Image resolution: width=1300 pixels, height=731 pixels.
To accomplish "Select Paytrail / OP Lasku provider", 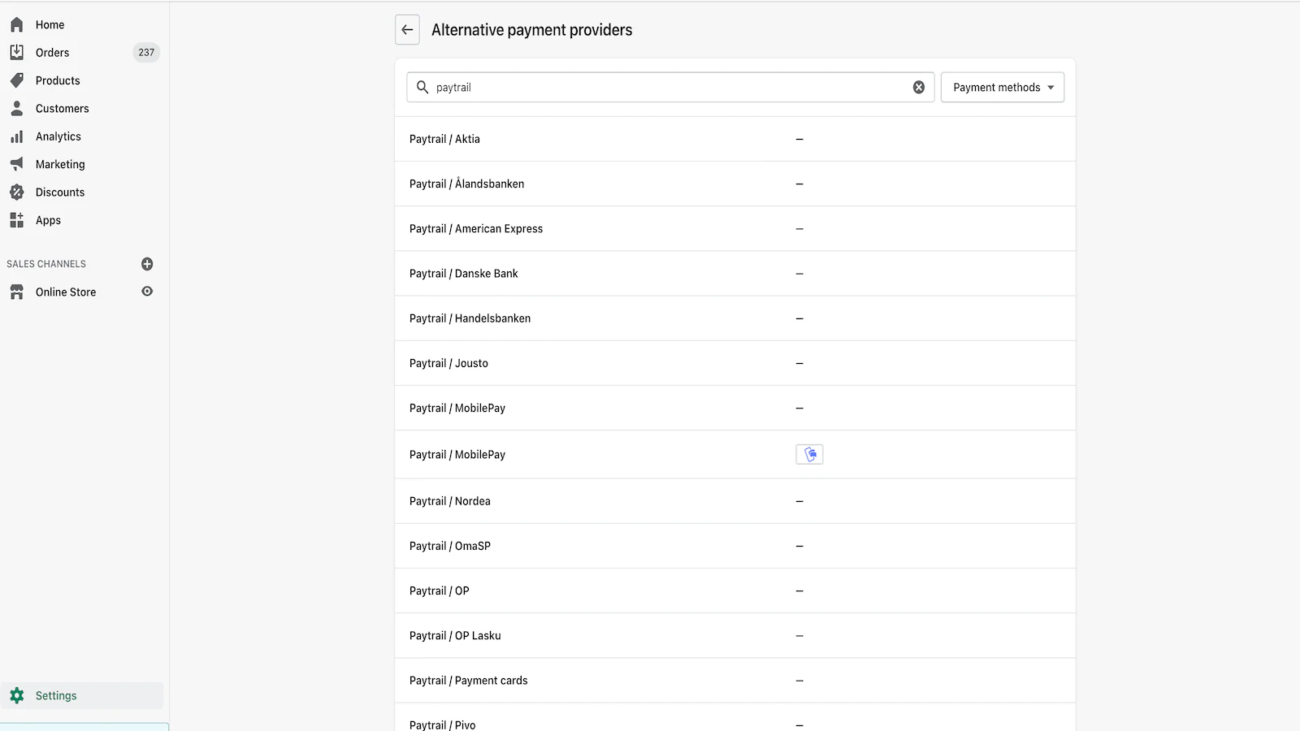I will (x=735, y=635).
